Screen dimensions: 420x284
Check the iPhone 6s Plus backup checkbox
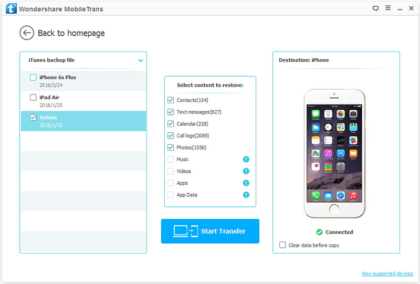(x=33, y=77)
